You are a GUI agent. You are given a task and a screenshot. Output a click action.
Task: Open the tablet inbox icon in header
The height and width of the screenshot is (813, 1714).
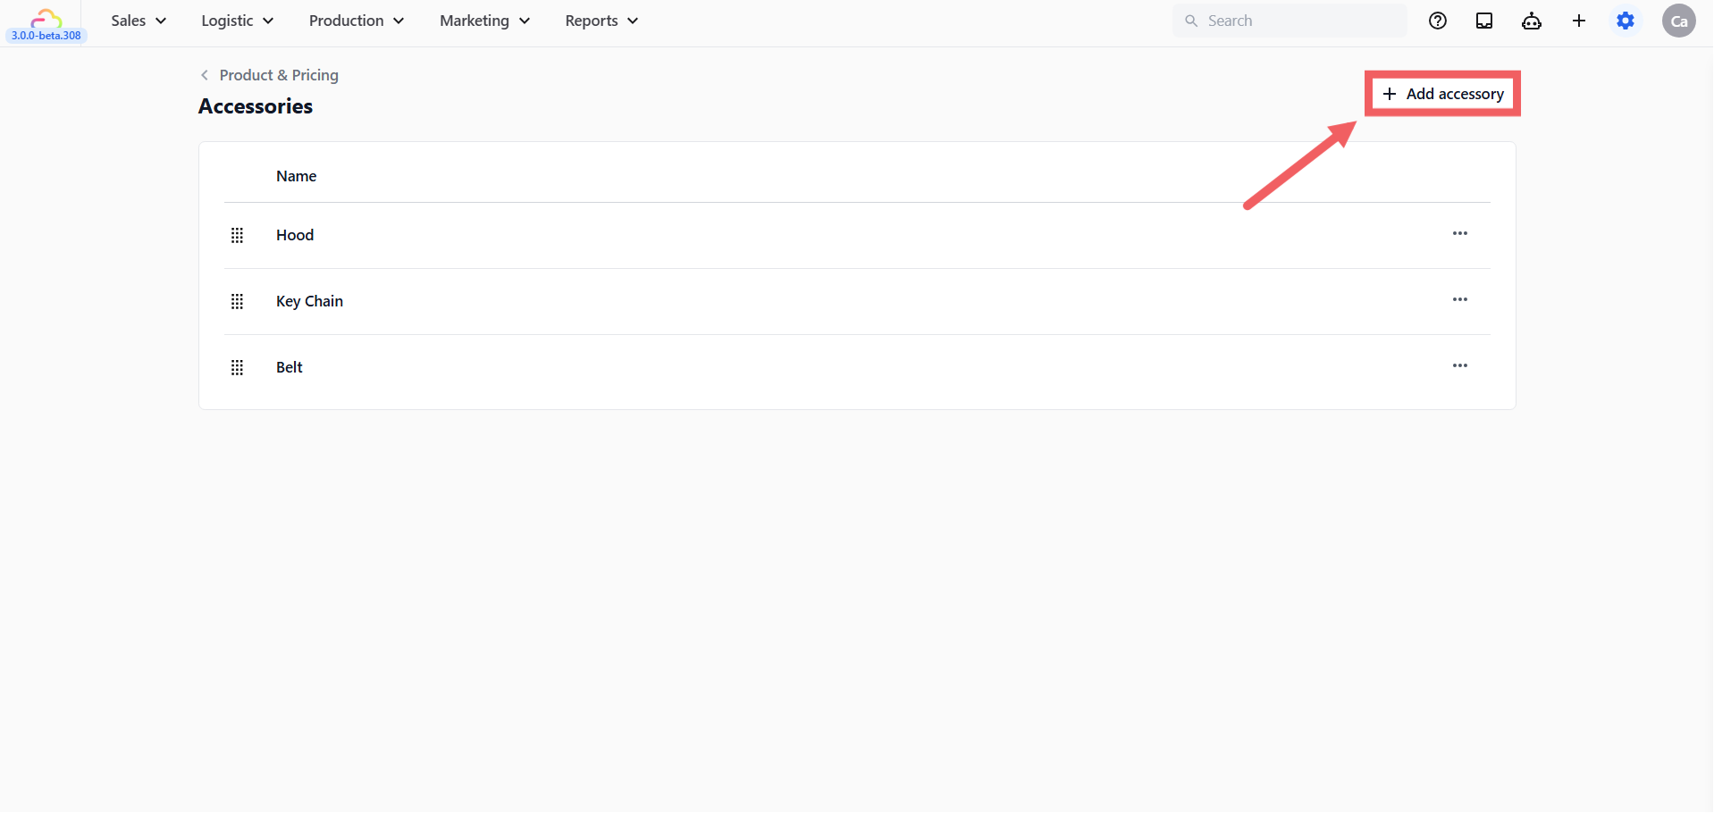(x=1484, y=21)
